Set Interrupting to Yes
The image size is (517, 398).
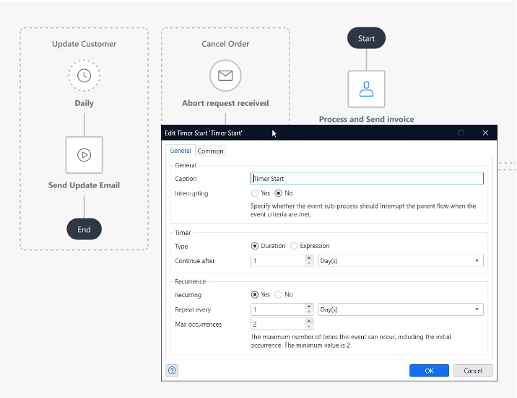(x=255, y=193)
